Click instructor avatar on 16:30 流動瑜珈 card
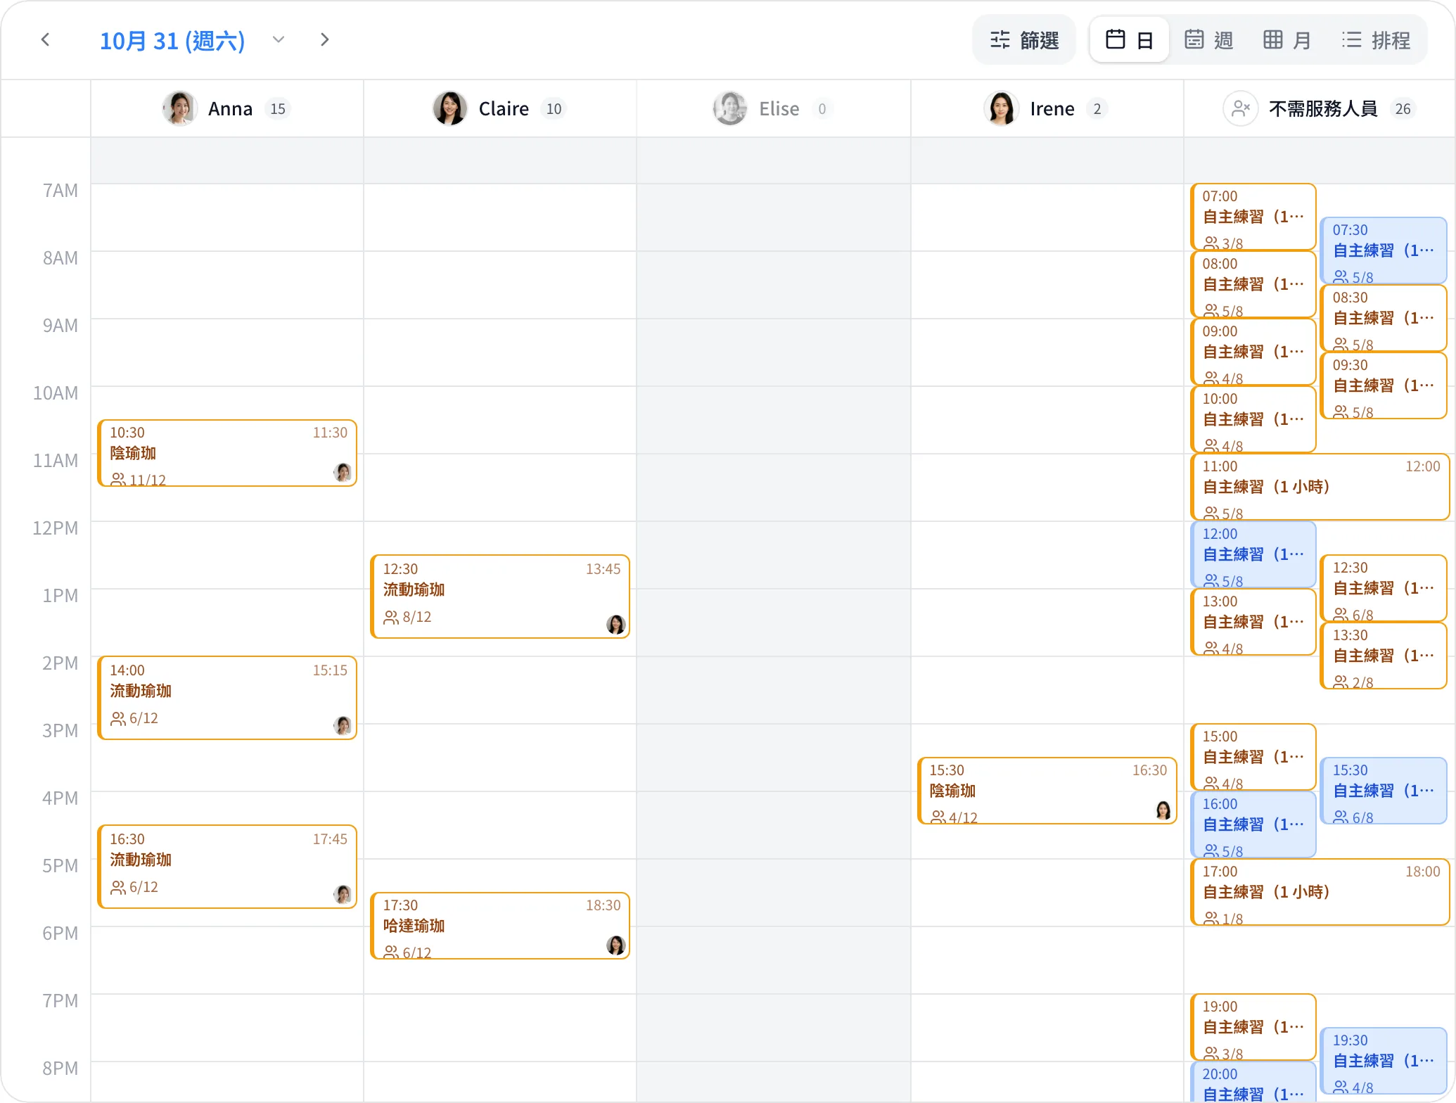Viewport: 1456px width, 1103px height. click(x=343, y=894)
